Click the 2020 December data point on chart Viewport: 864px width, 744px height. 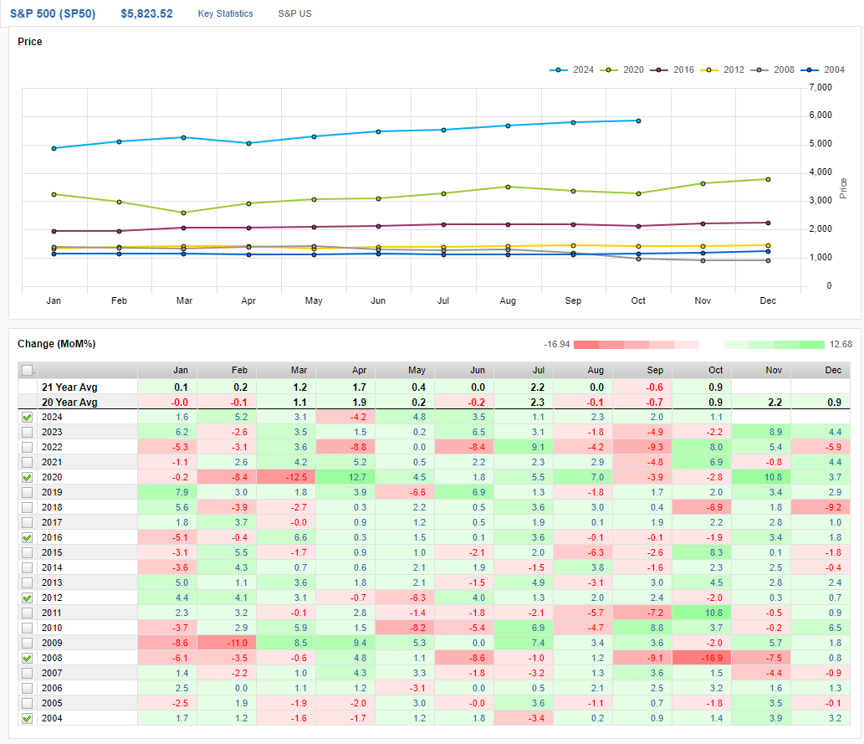click(x=768, y=179)
